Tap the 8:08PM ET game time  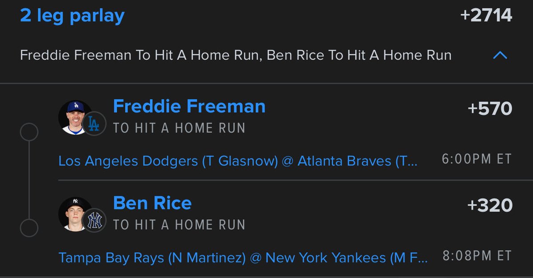(x=477, y=255)
